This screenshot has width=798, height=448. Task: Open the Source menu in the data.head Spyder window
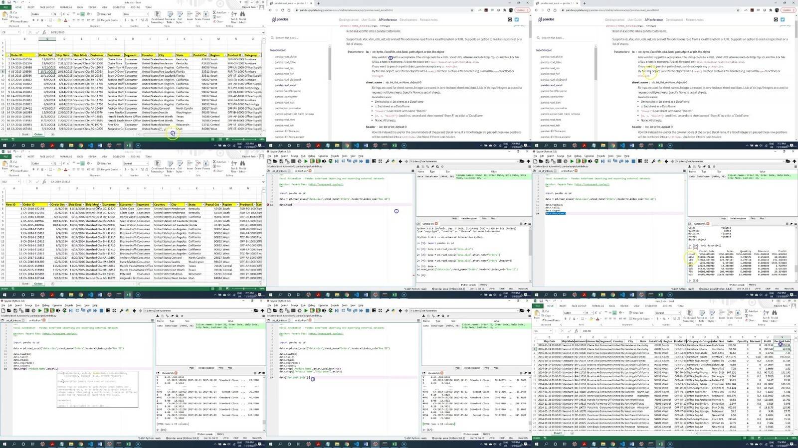[294, 156]
